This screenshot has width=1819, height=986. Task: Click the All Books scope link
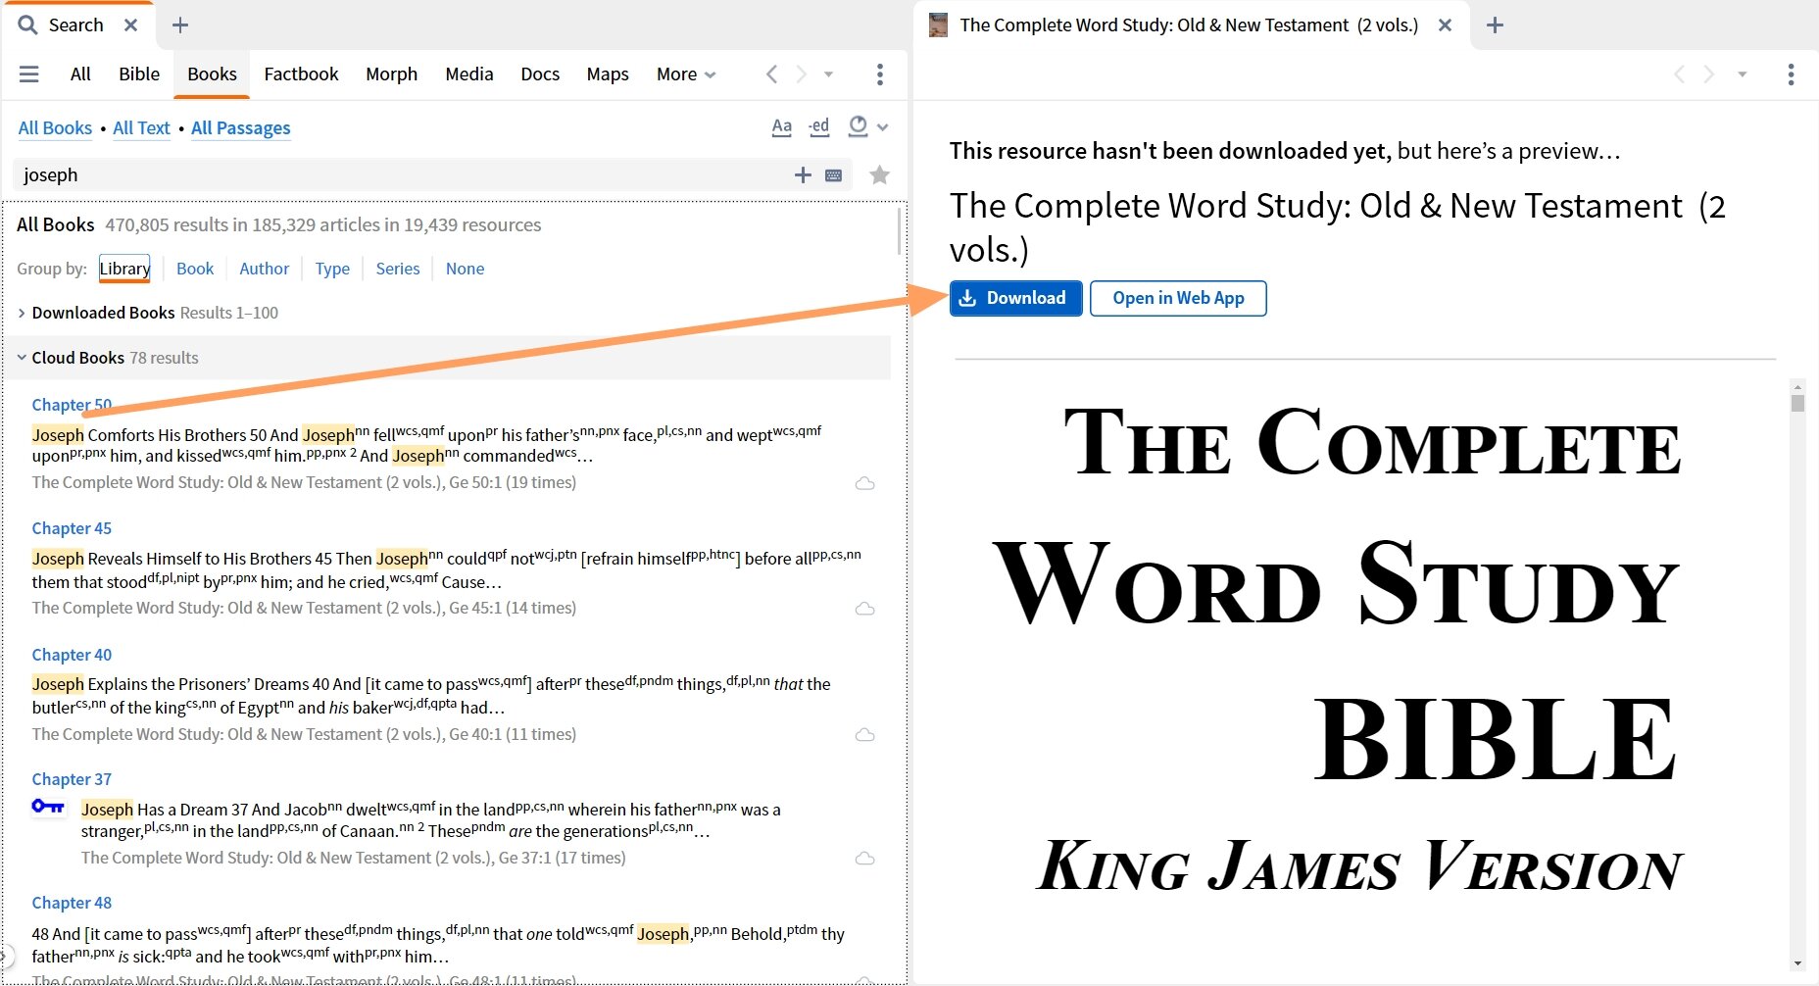(55, 127)
